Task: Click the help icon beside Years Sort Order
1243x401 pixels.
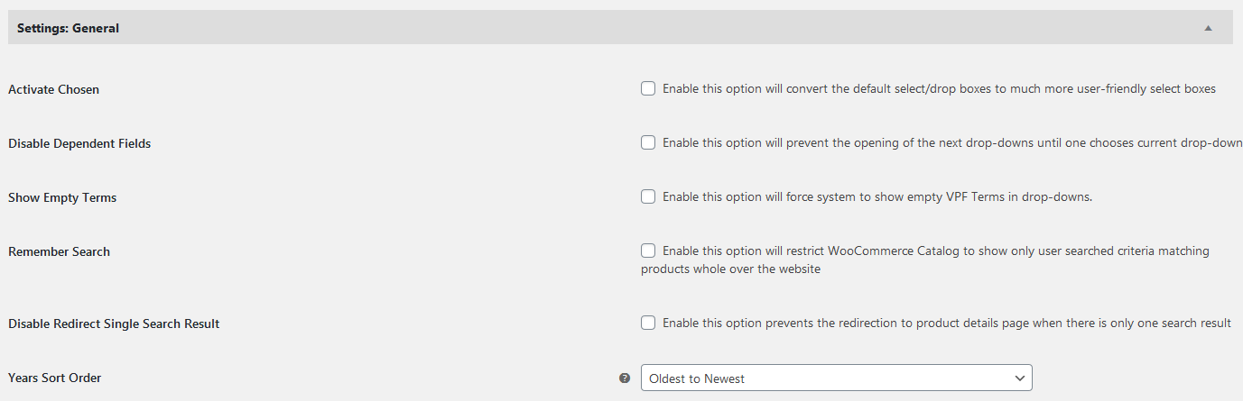Action: (x=625, y=378)
